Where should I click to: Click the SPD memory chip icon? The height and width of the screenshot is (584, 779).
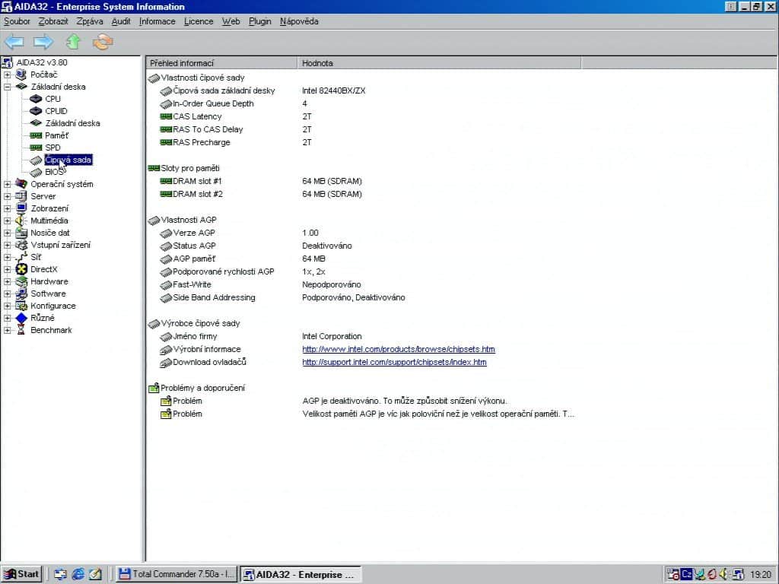pos(36,148)
